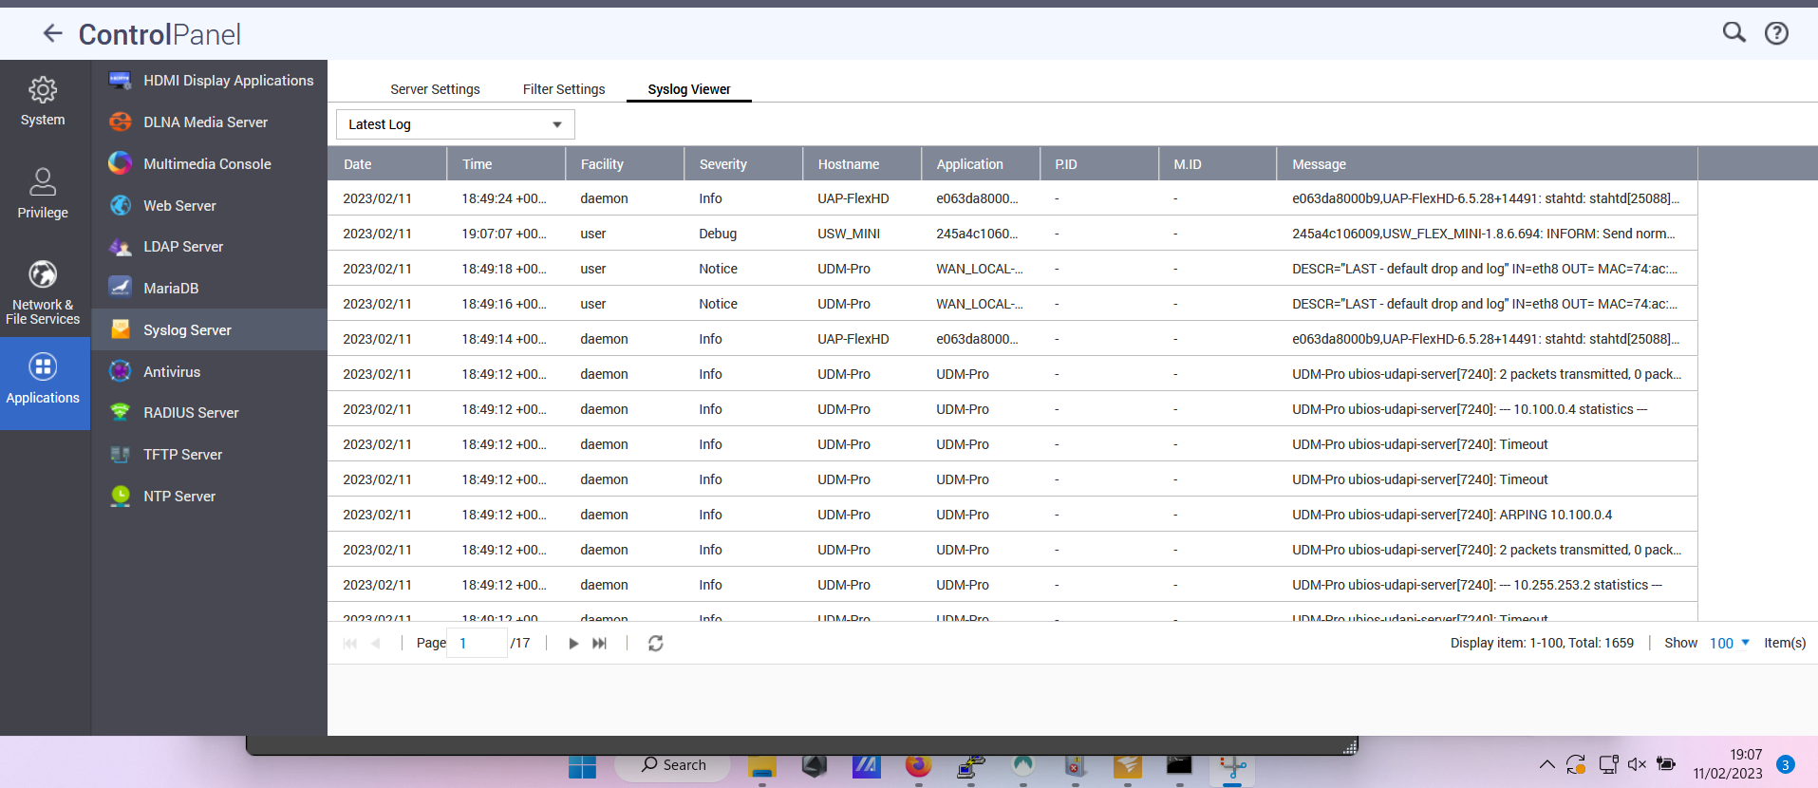This screenshot has height=788, width=1818.
Task: Select the System gear category
Action: [43, 102]
